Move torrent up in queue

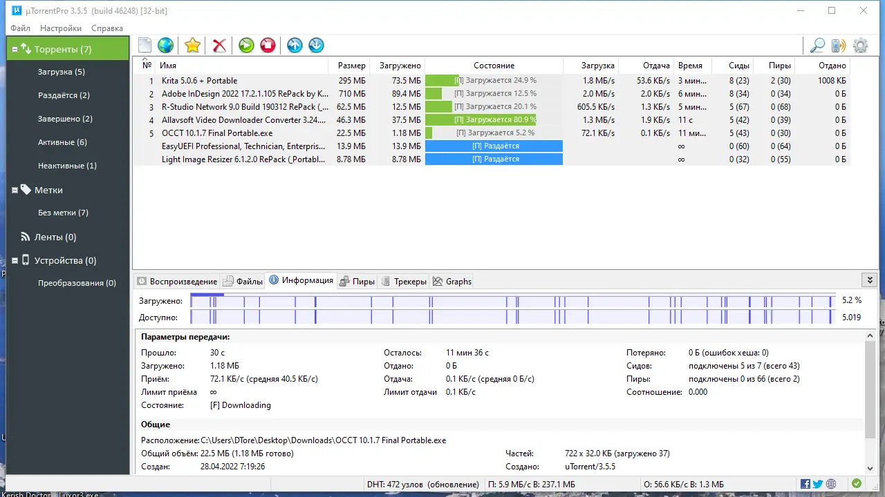[295, 46]
